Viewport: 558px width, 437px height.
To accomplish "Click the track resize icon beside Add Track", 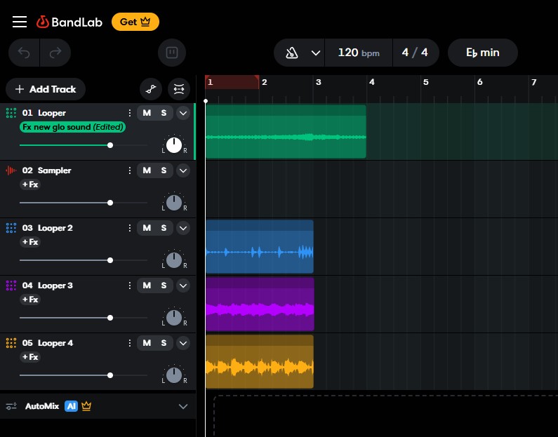I will (x=178, y=89).
